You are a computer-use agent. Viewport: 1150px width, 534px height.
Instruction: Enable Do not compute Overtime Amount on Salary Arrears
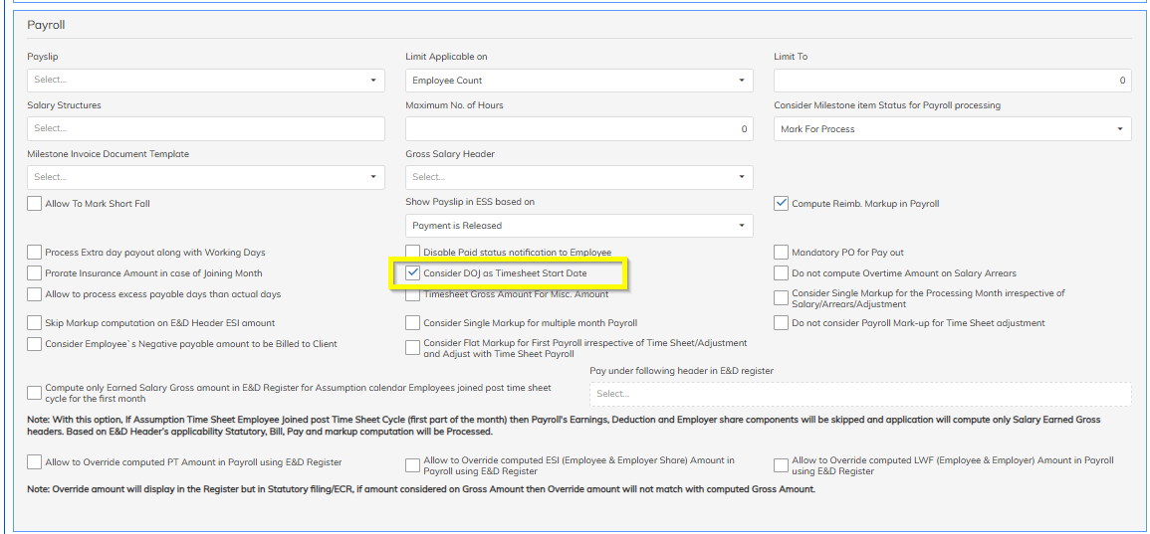click(x=781, y=273)
